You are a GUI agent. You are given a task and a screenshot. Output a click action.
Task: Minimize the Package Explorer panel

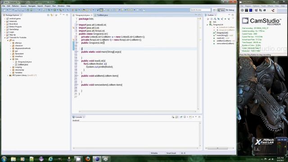click(x=63, y=15)
